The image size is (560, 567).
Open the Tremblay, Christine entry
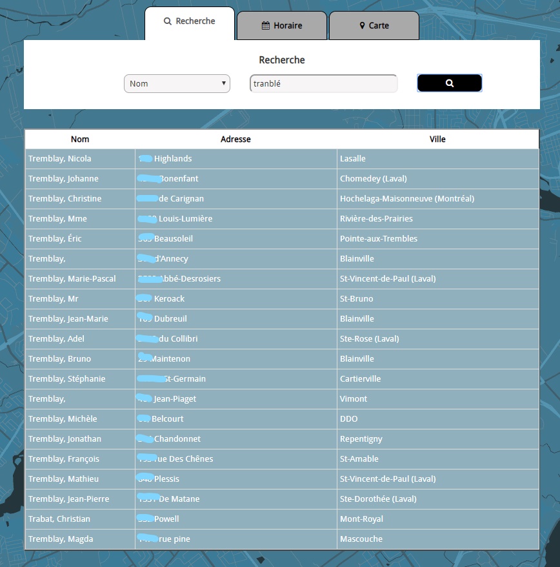[65, 199]
